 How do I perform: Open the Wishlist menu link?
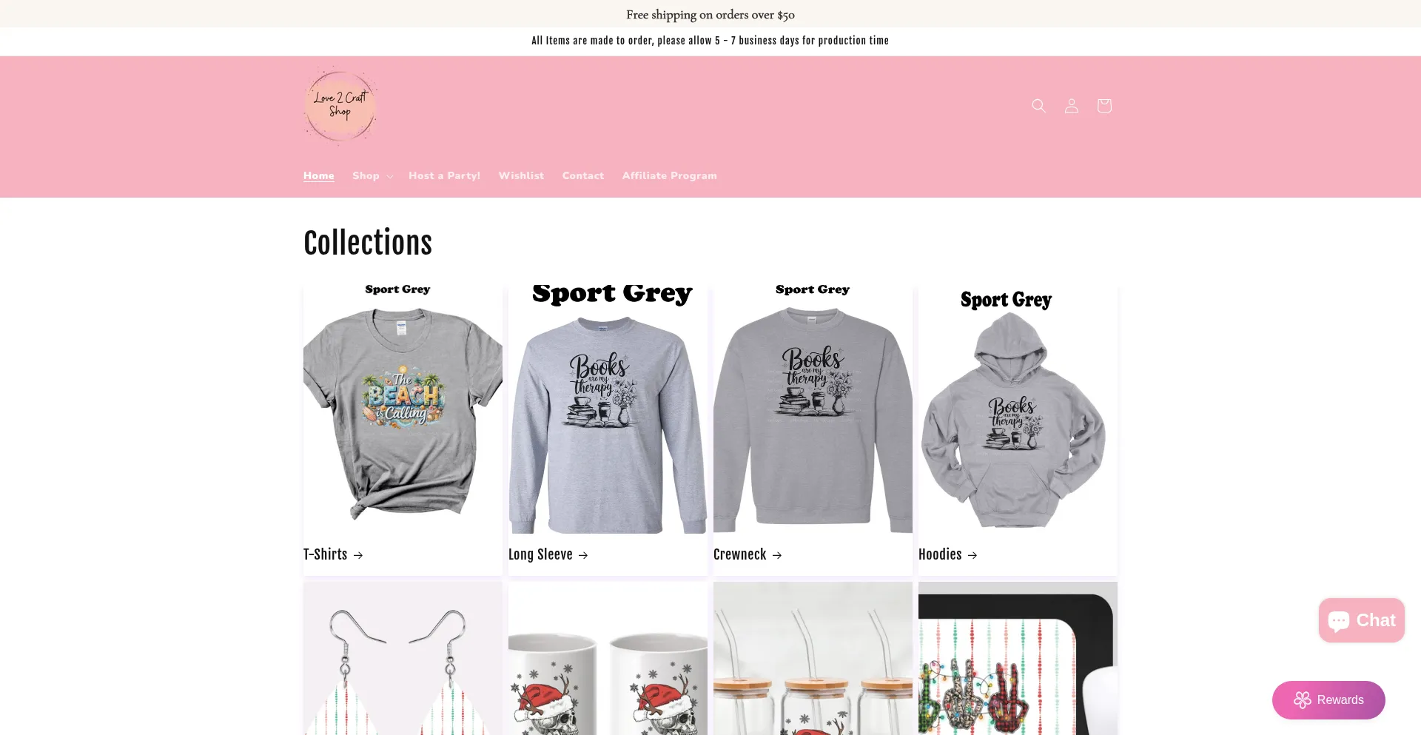[521, 175]
